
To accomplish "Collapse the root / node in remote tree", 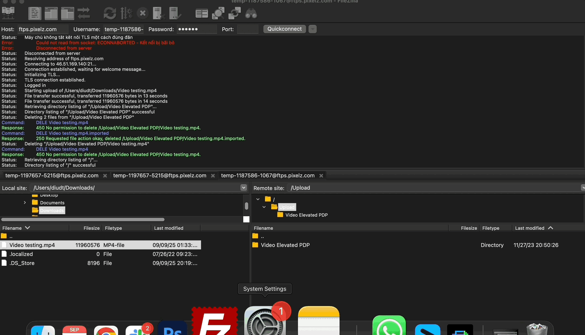I will pyautogui.click(x=258, y=199).
